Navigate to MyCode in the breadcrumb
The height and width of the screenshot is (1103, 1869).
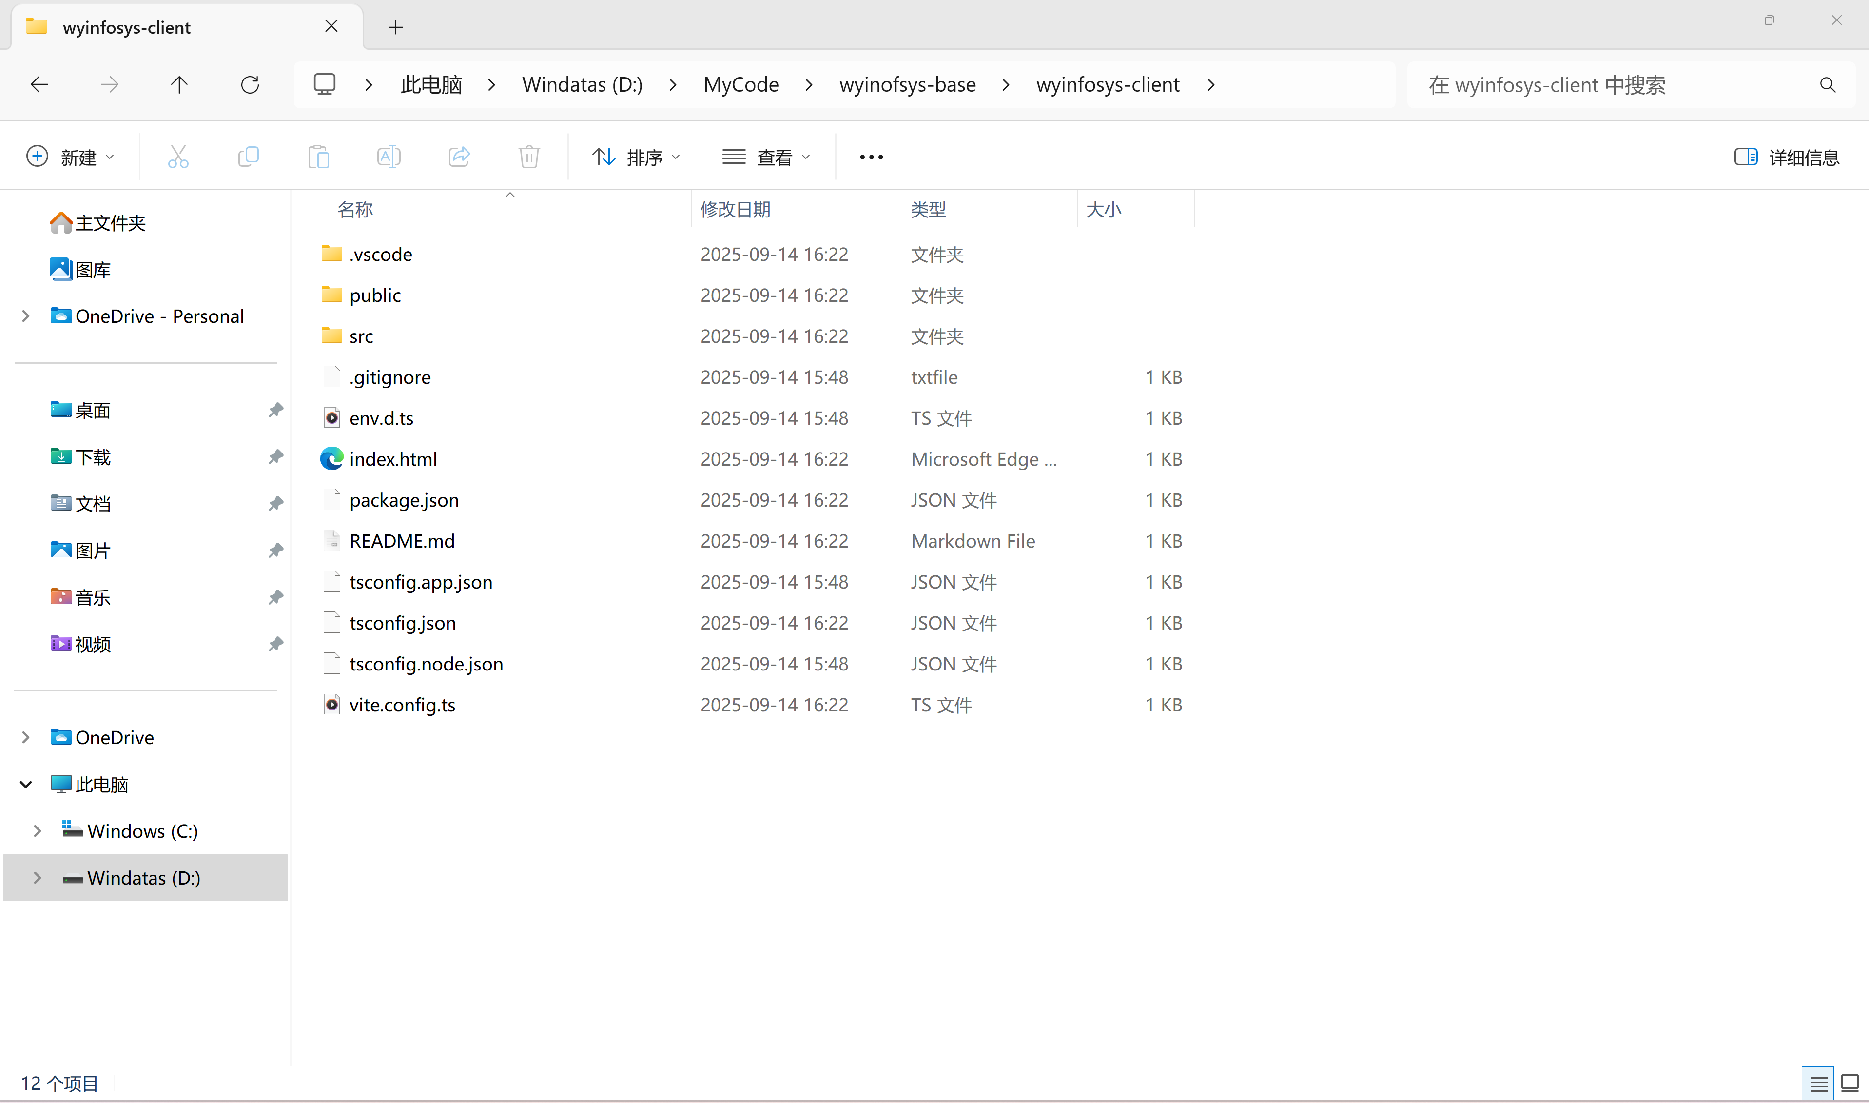pyautogui.click(x=740, y=85)
